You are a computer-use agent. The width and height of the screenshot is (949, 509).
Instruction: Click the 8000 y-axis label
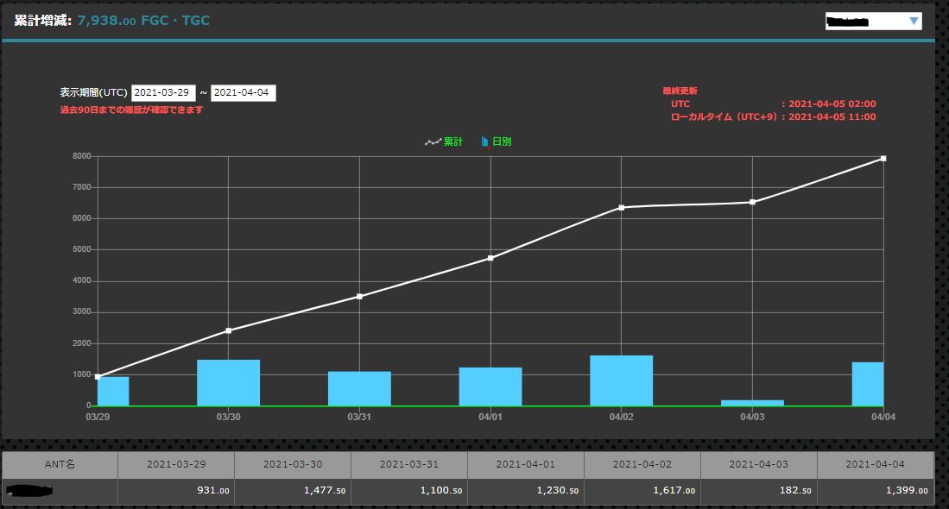click(82, 156)
